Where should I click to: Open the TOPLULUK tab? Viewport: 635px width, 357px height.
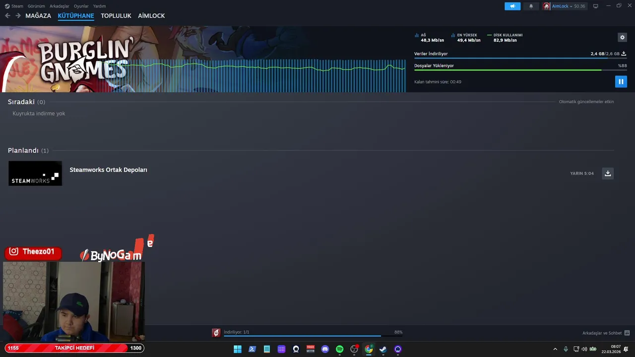pos(116,16)
